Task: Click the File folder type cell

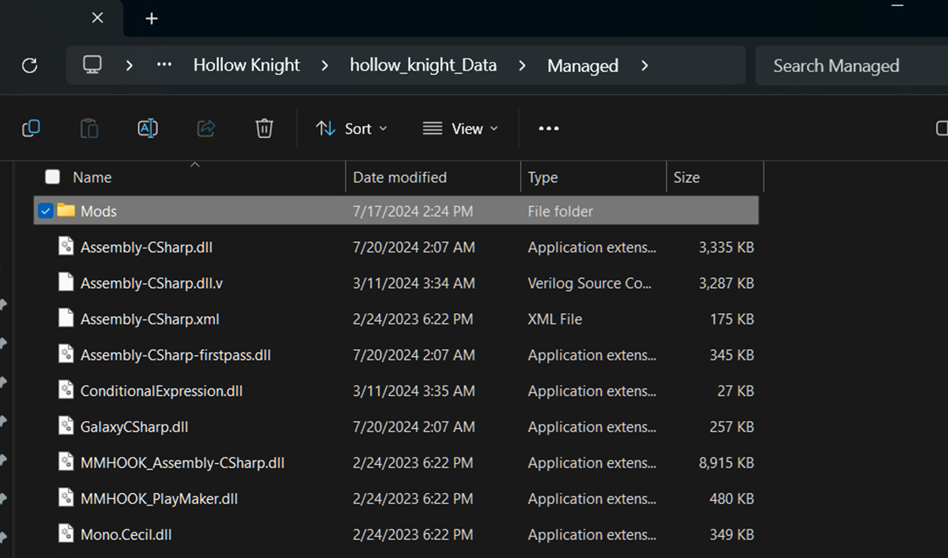Action: [x=560, y=211]
